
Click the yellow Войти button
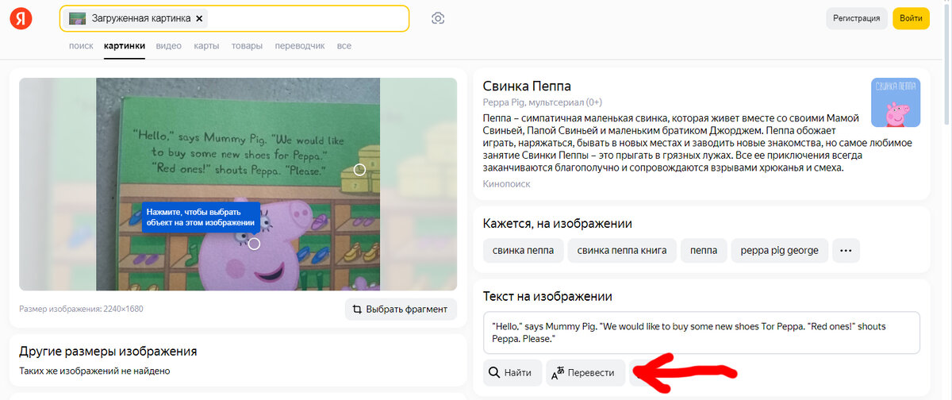[911, 18]
